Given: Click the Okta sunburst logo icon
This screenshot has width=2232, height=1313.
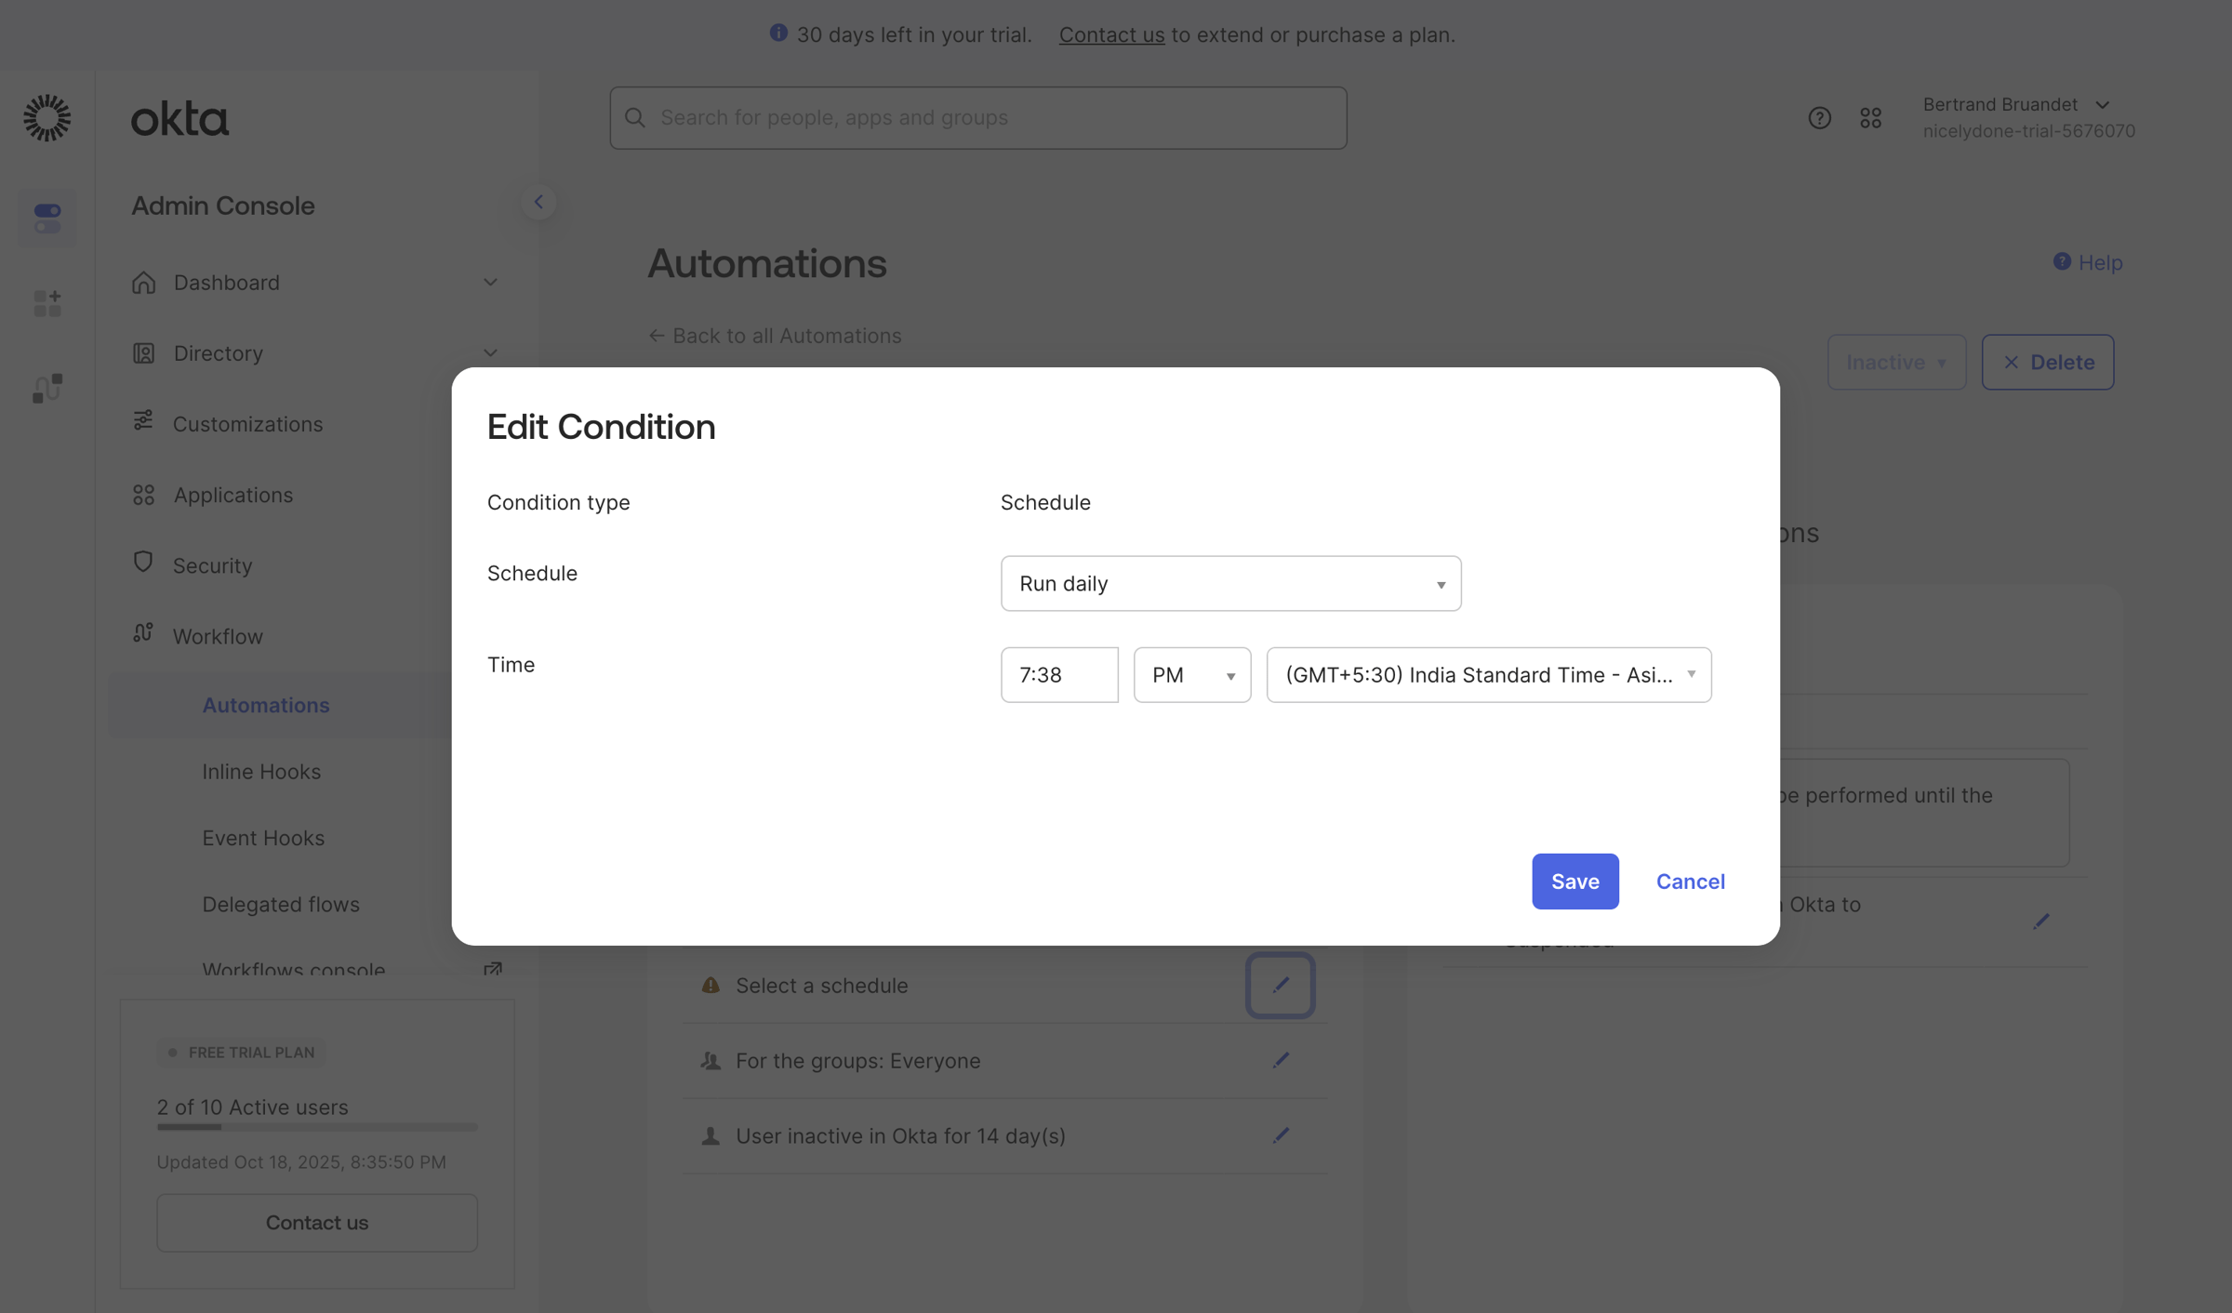Looking at the screenshot, I should [x=46, y=118].
